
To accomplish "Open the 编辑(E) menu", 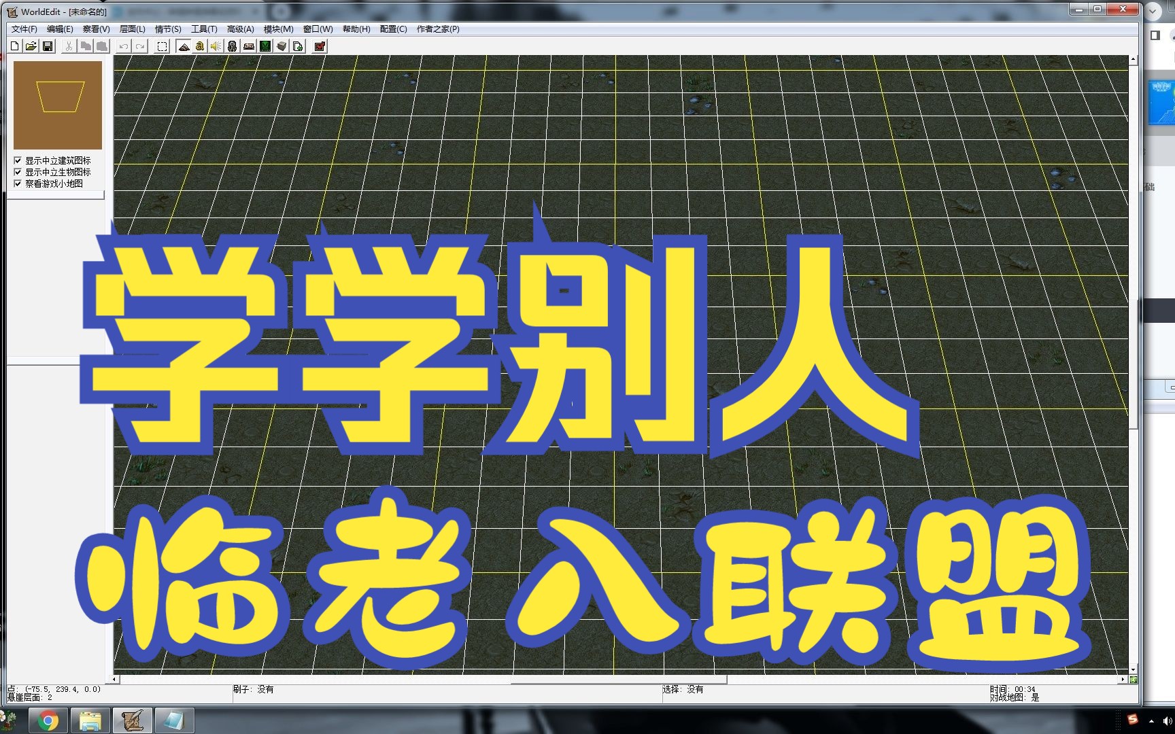I will [60, 29].
